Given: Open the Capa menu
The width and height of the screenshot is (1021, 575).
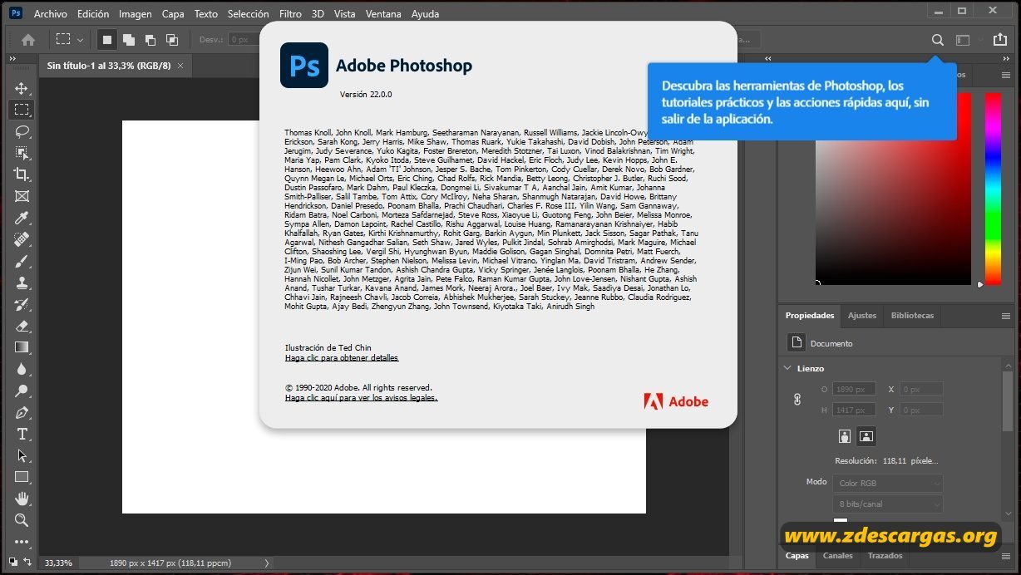Looking at the screenshot, I should [173, 14].
